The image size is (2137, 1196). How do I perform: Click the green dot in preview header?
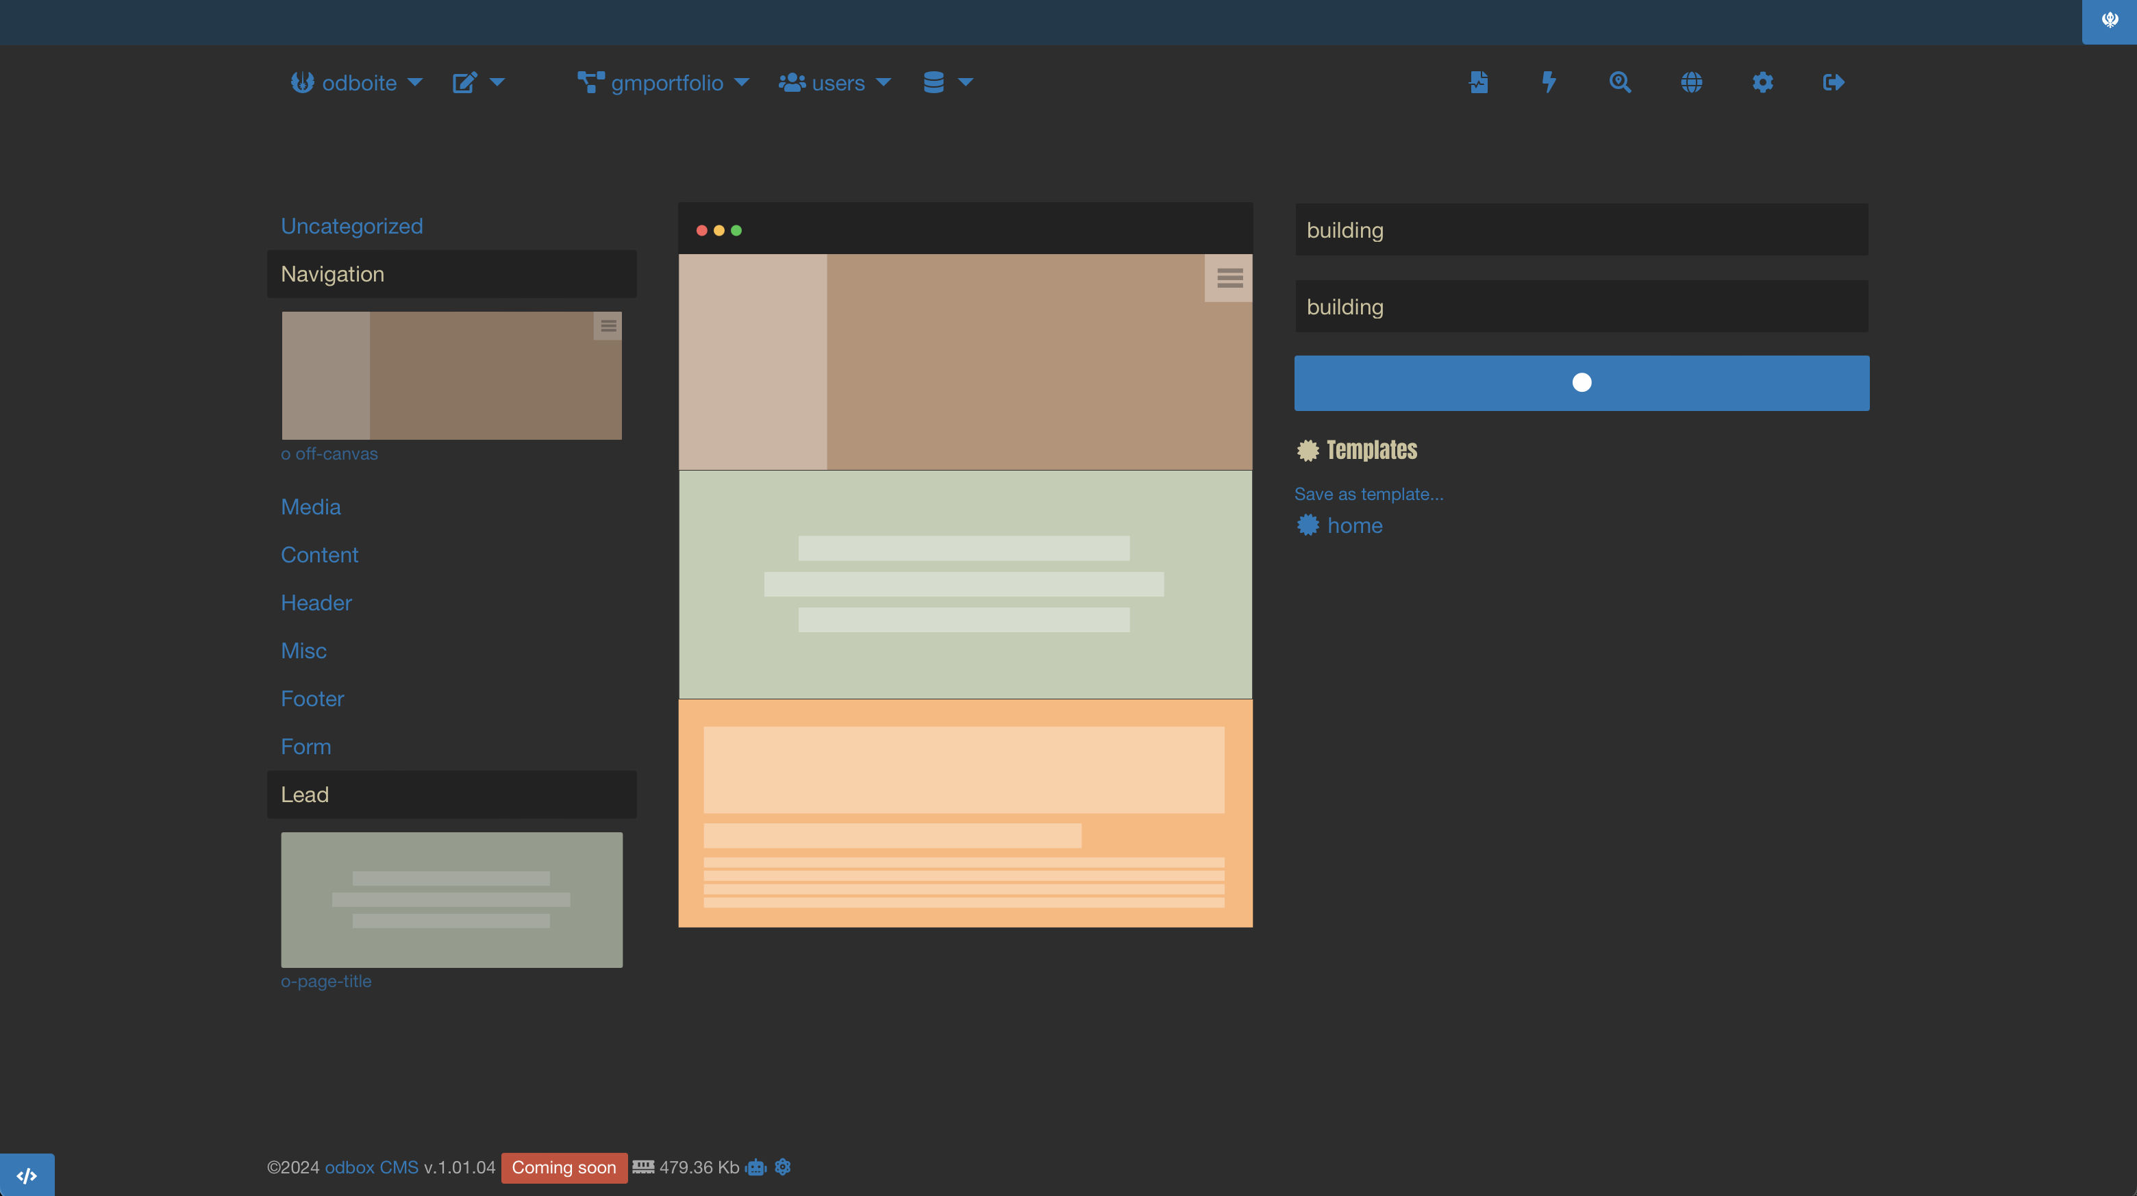click(737, 231)
